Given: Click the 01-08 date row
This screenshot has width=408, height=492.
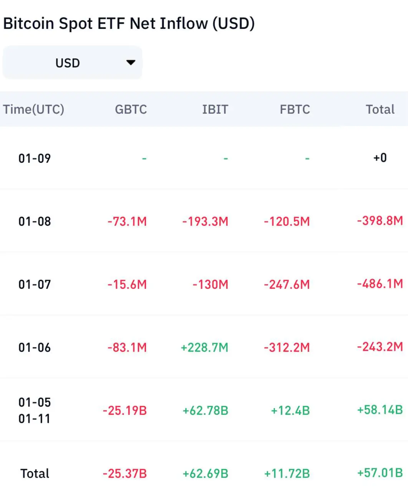Looking at the screenshot, I should click(35, 221).
